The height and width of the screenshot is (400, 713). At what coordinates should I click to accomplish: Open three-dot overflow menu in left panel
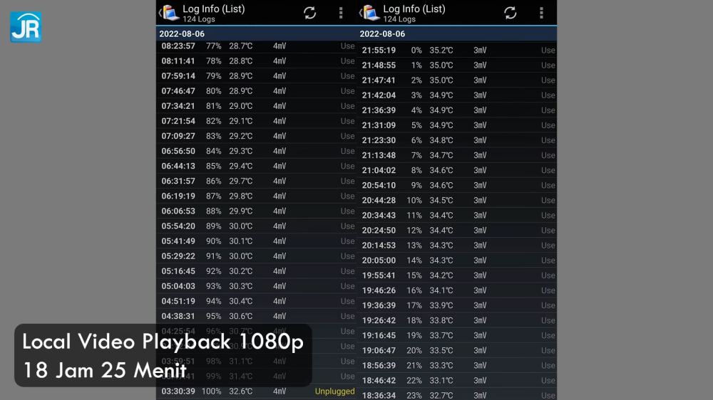[x=341, y=13]
